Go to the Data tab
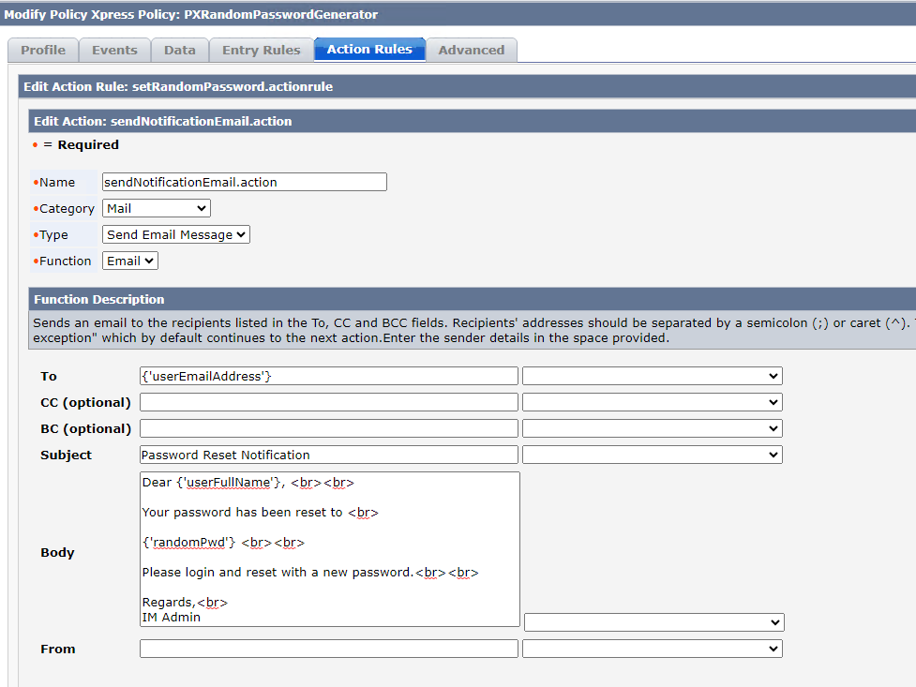 pos(180,51)
